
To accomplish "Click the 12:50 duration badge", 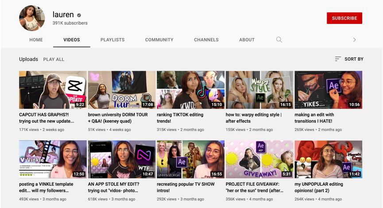I will click(x=79, y=174).
